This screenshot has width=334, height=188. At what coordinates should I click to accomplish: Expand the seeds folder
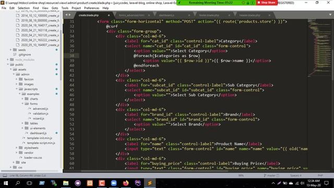click(10, 50)
